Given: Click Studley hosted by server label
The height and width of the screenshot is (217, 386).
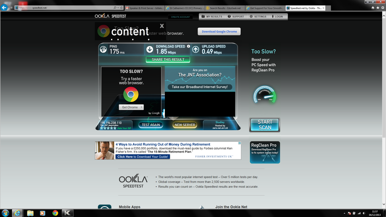Looking at the screenshot, I should (220, 125).
